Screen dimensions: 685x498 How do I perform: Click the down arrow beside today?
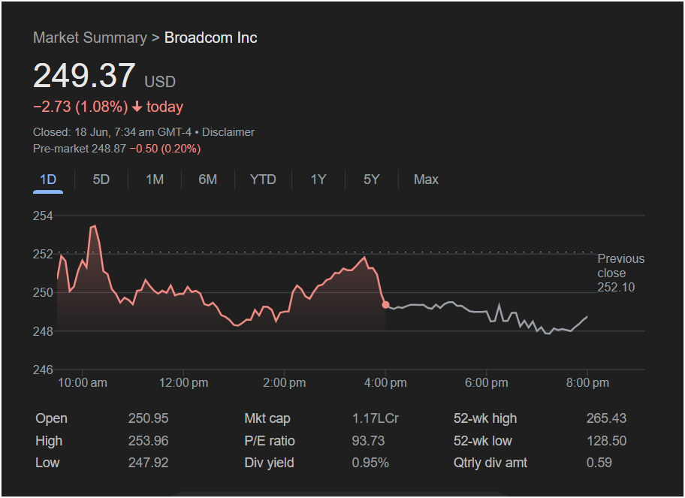point(137,107)
